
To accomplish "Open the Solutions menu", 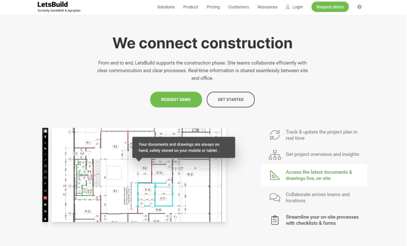I will pyautogui.click(x=166, y=7).
